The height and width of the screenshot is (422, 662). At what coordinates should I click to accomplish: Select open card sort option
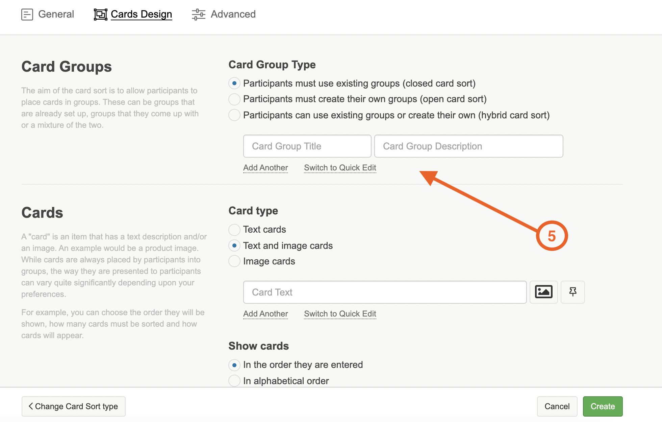[x=234, y=99]
